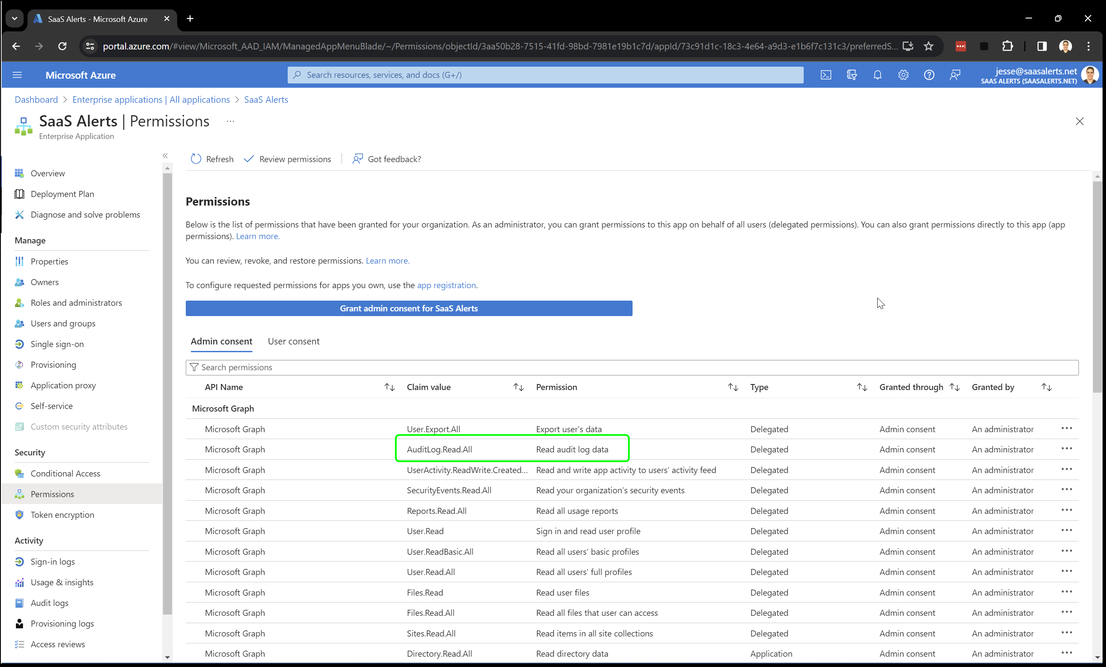Open the notifications bell
This screenshot has height=667, width=1106.
tap(877, 75)
